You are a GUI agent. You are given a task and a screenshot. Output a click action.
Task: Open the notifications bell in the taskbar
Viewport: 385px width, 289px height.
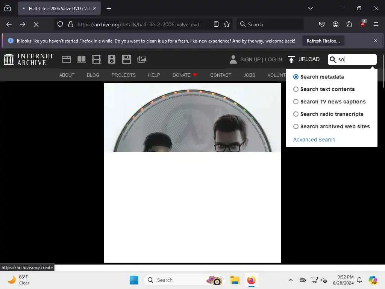point(359,280)
